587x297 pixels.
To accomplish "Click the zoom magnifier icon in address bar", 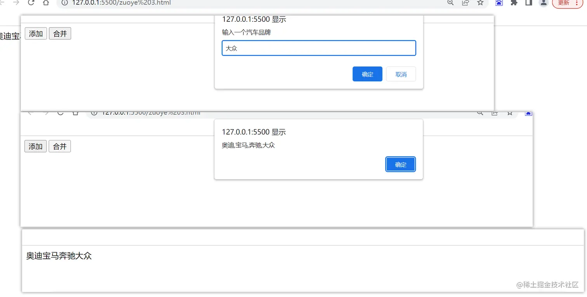I will pyautogui.click(x=450, y=3).
